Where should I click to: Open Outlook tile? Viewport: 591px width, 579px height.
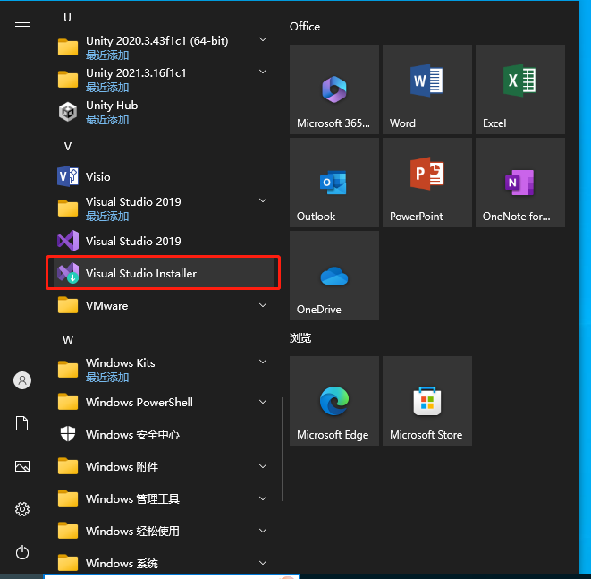(334, 183)
